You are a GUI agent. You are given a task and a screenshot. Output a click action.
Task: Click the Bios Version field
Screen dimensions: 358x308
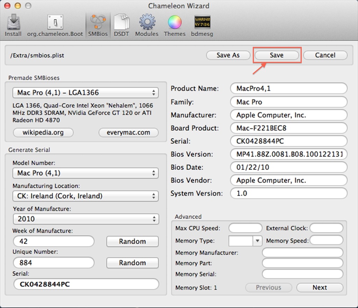coord(289,154)
